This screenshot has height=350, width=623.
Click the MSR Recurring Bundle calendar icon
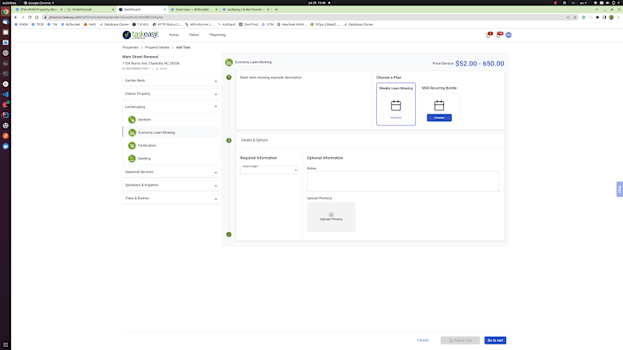coord(439,105)
